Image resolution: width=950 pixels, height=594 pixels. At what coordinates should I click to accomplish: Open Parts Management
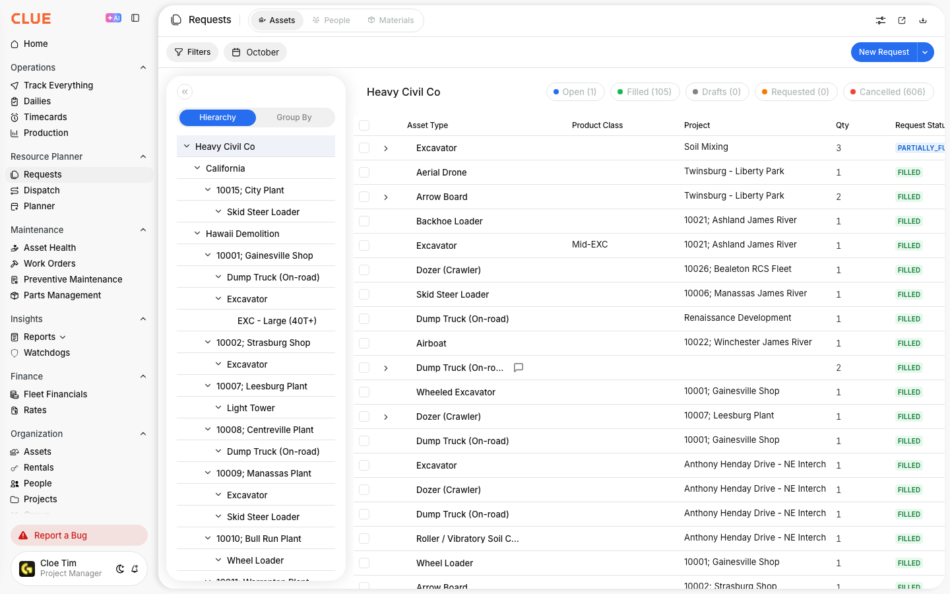62,295
